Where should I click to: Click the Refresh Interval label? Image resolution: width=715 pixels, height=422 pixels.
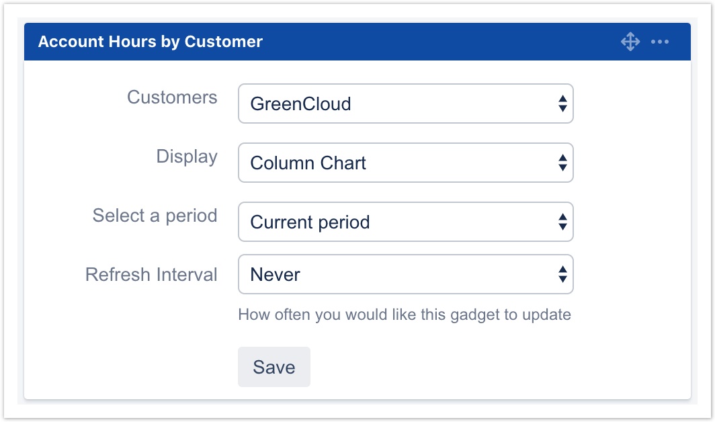point(151,275)
